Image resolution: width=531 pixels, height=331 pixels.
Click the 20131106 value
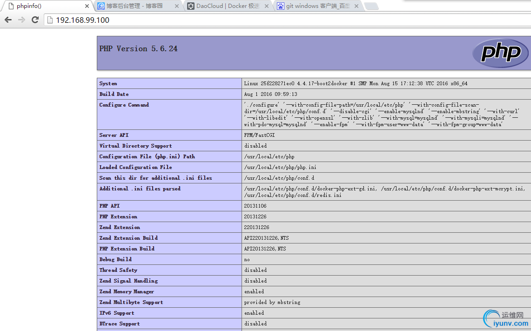255,206
